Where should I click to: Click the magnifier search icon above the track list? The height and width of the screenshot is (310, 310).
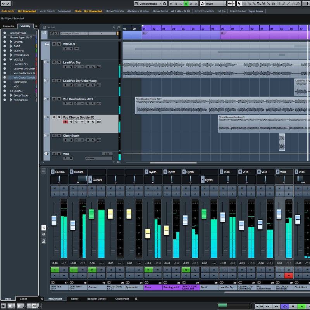coord(118,28)
